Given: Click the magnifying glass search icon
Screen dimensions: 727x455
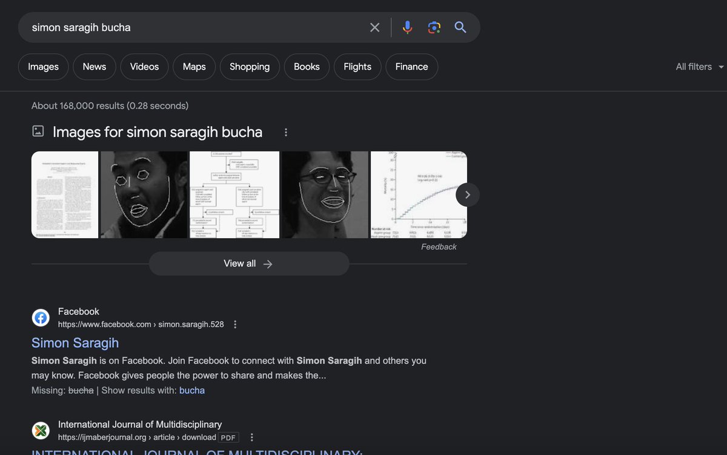Looking at the screenshot, I should click(460, 27).
